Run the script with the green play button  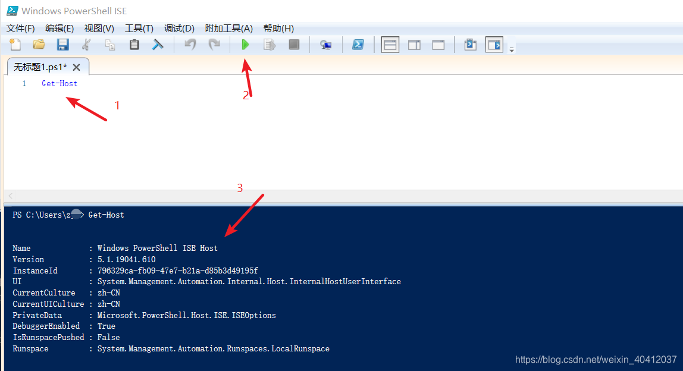point(245,45)
